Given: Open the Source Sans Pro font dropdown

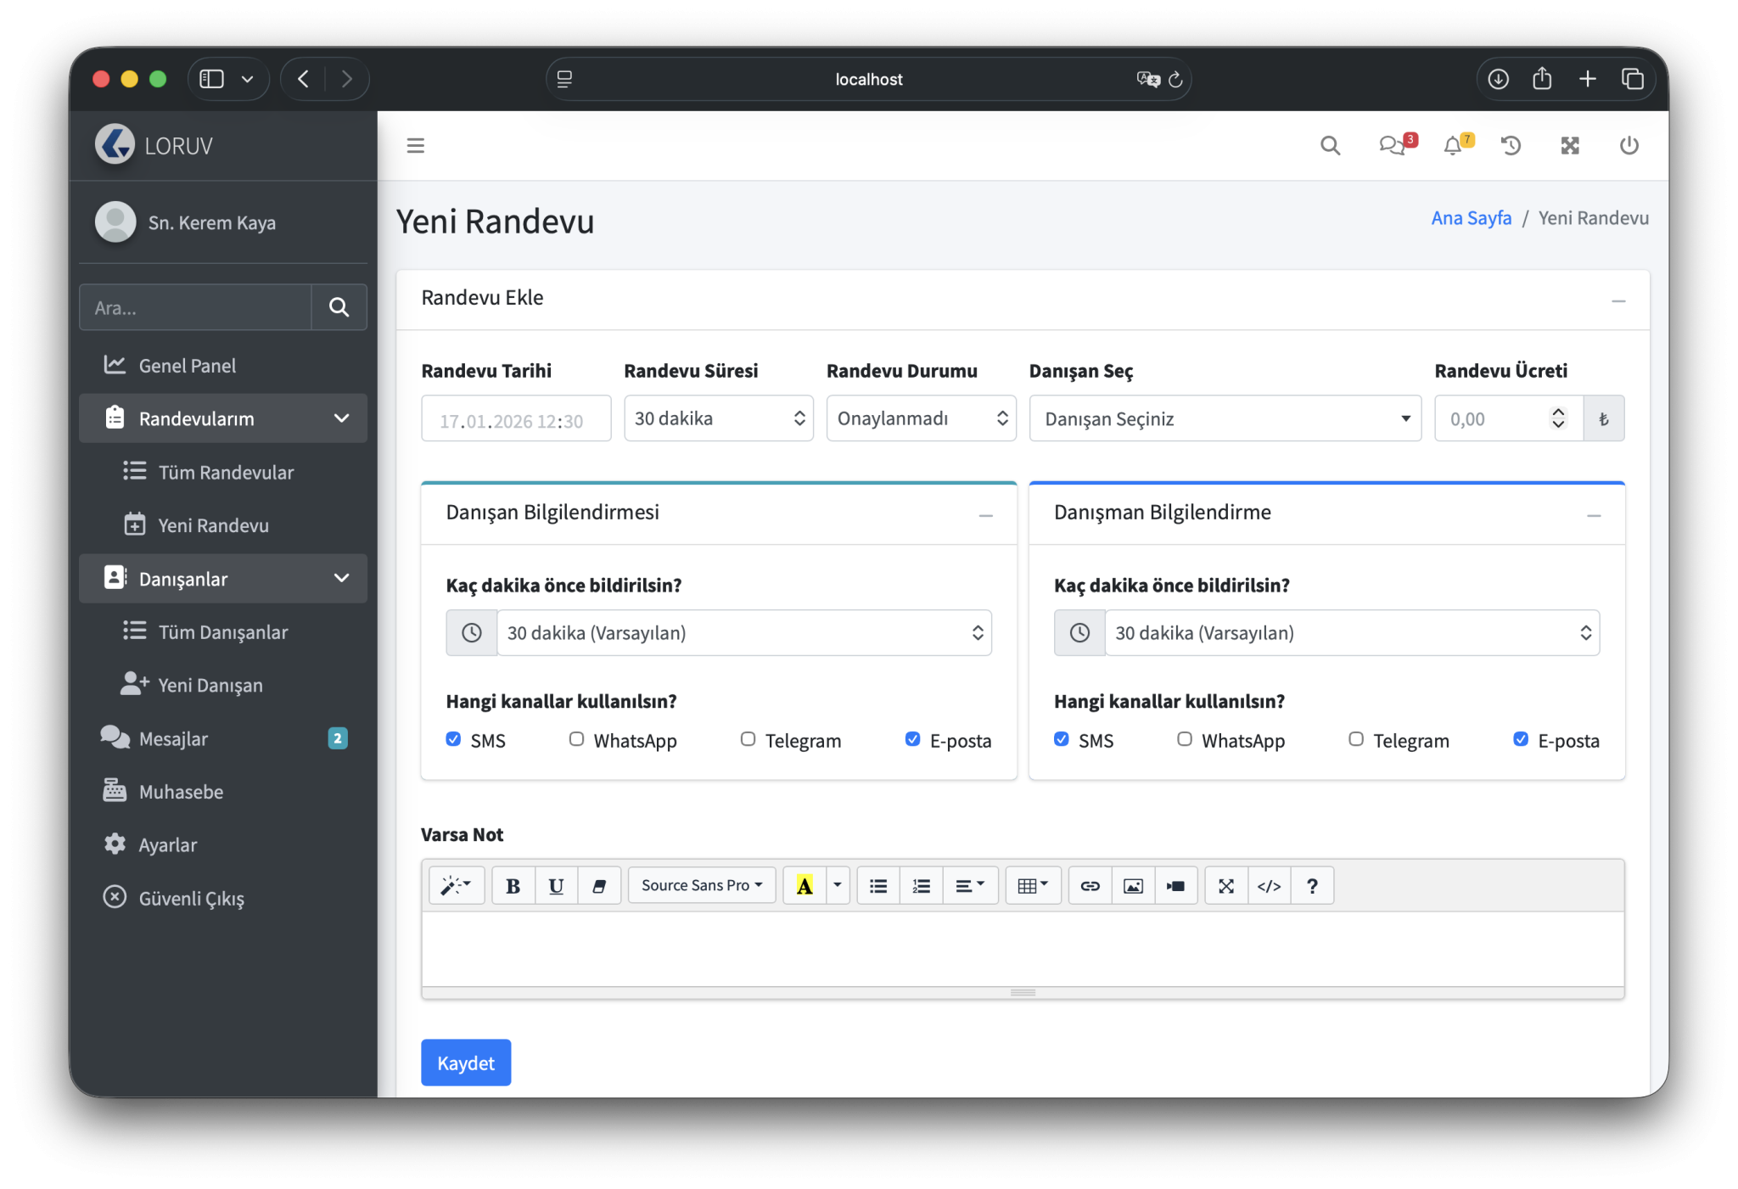Looking at the screenshot, I should pyautogui.click(x=701, y=886).
